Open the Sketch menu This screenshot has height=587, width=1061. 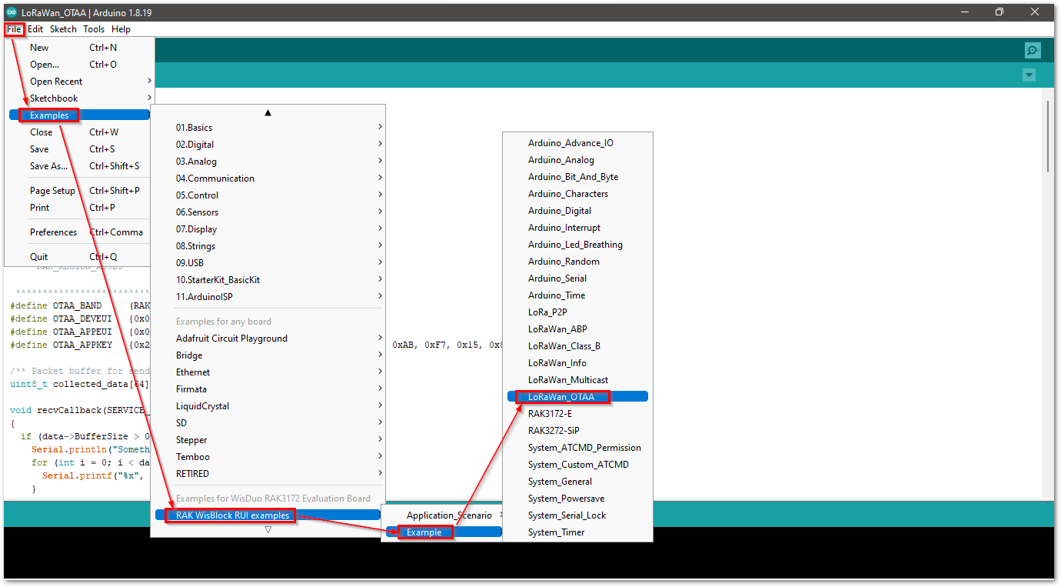(63, 29)
